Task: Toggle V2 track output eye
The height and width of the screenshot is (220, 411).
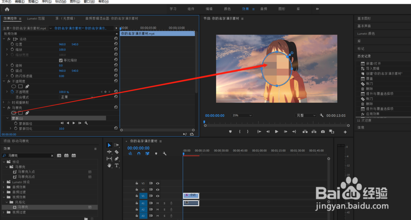Action: 157,189
